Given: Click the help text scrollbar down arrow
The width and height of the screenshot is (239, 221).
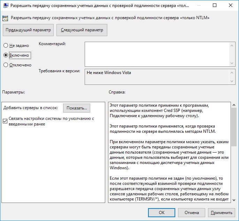Looking at the screenshot, I should point(233,200).
